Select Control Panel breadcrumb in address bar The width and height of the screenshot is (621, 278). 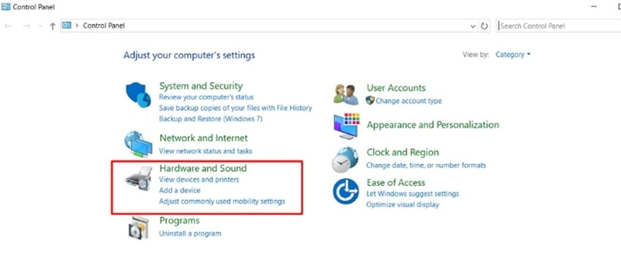pos(104,26)
